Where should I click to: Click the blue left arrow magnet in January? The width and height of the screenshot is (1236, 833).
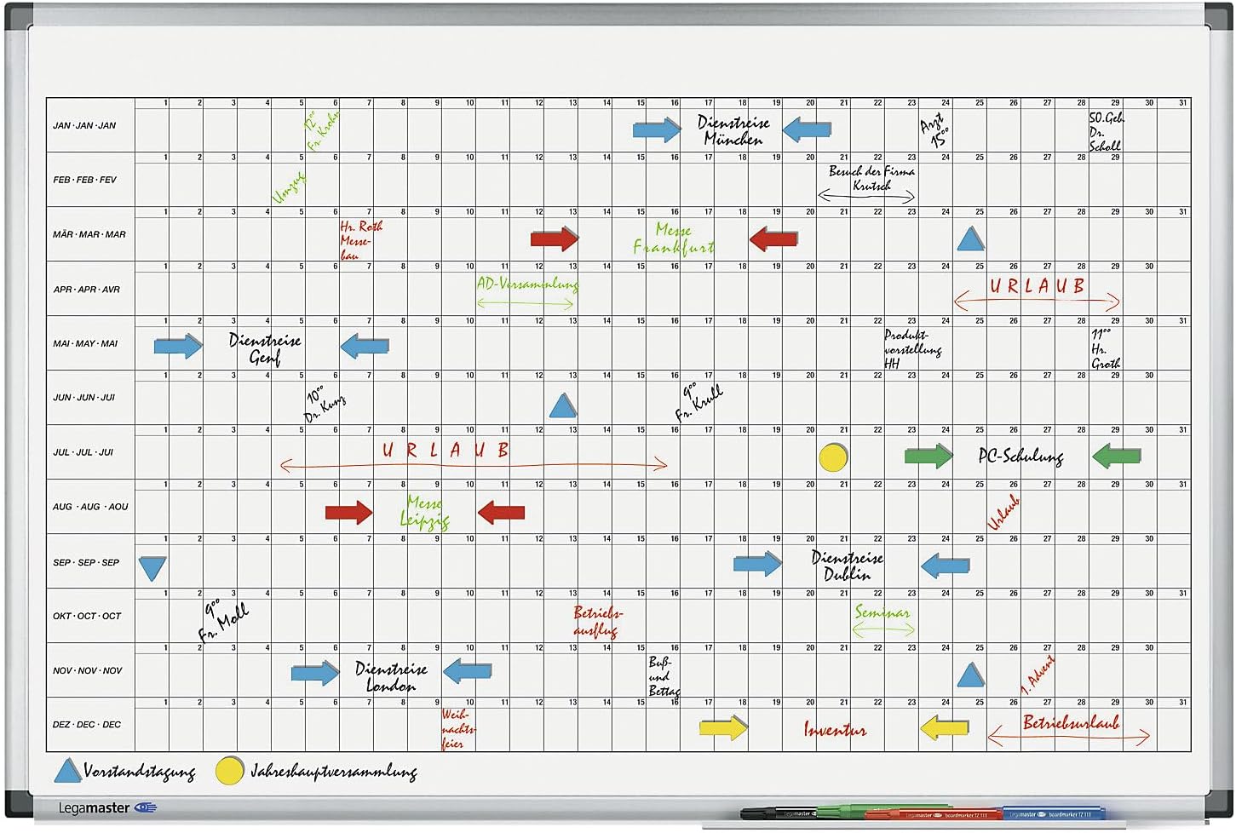click(x=806, y=129)
